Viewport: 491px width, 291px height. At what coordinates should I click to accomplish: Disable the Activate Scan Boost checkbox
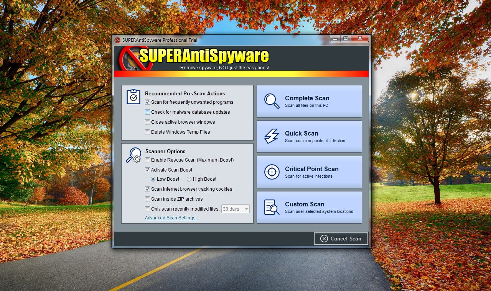click(x=147, y=170)
